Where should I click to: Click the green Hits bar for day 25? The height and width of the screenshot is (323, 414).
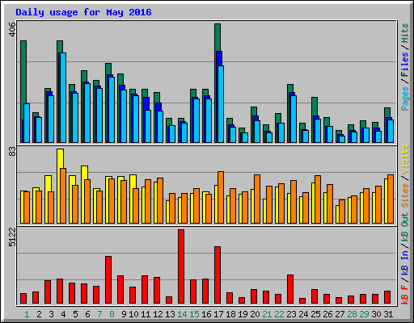(x=315, y=107)
